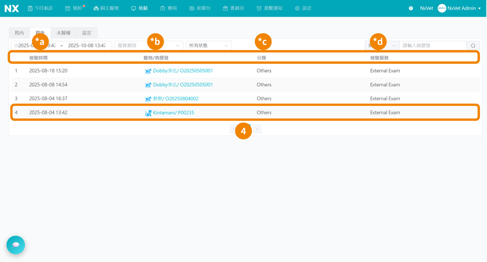Click the 檢驗 monitor icon
The image size is (487, 262).
134,8
